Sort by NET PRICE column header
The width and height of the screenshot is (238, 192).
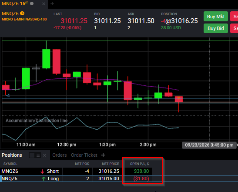pyautogui.click(x=111, y=164)
